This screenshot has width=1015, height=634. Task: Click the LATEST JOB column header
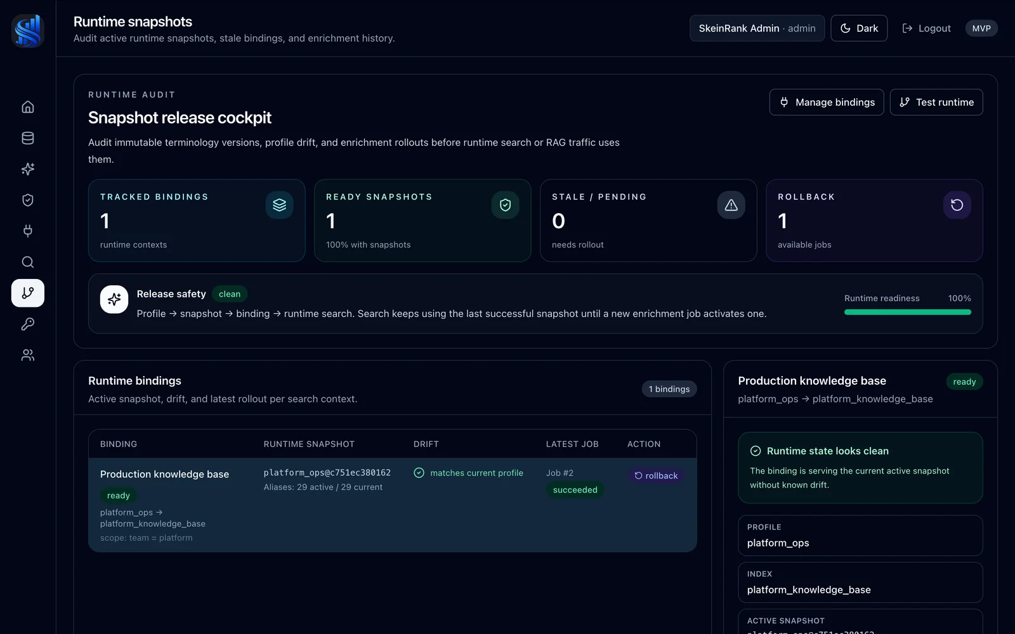click(572, 444)
